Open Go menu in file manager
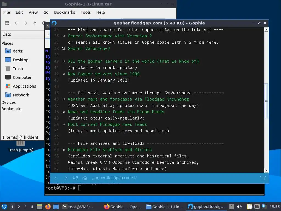Image resolution: width=281 pixels, height=211 pixels. pos(46,12)
